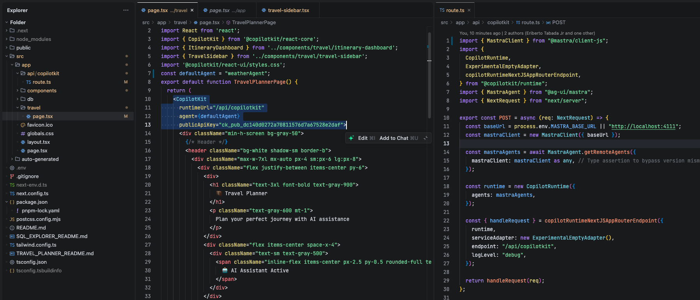This screenshot has width=700, height=300.
Task: Click the TravelPlannerPage symbol in breadcrumb
Action: [x=253, y=23]
